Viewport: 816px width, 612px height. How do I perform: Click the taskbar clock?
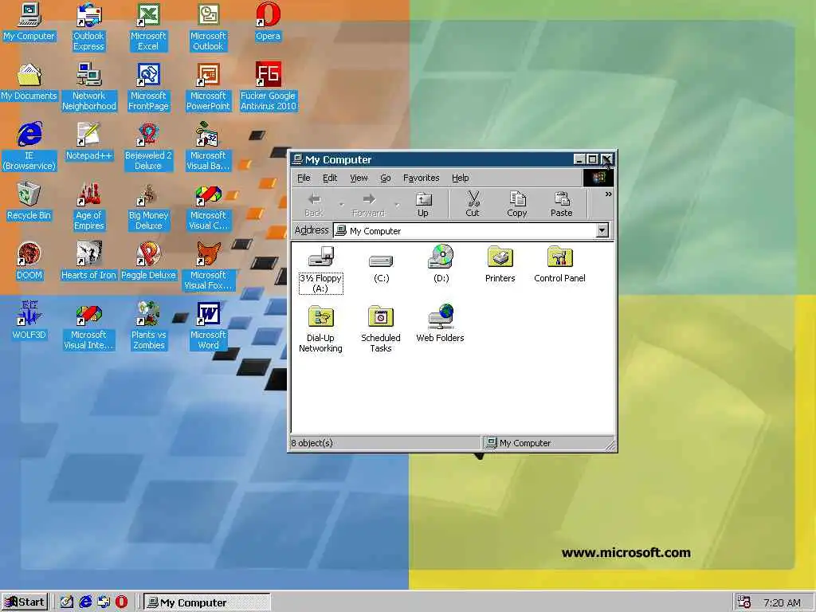pos(782,602)
